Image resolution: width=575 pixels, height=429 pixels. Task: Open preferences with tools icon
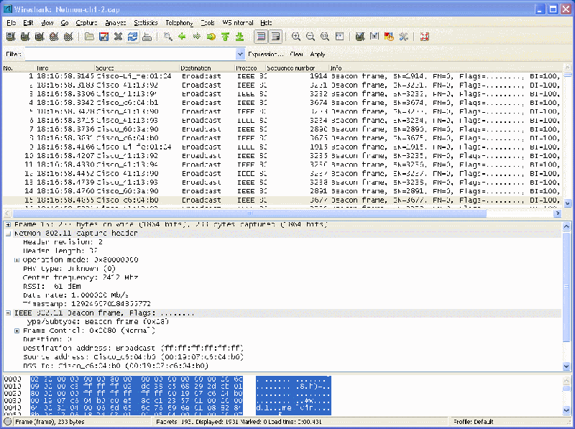(403, 37)
